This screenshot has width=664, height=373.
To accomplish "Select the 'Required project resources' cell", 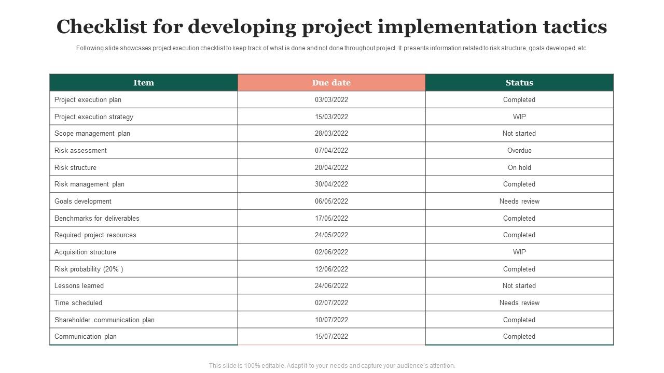I will [x=144, y=235].
